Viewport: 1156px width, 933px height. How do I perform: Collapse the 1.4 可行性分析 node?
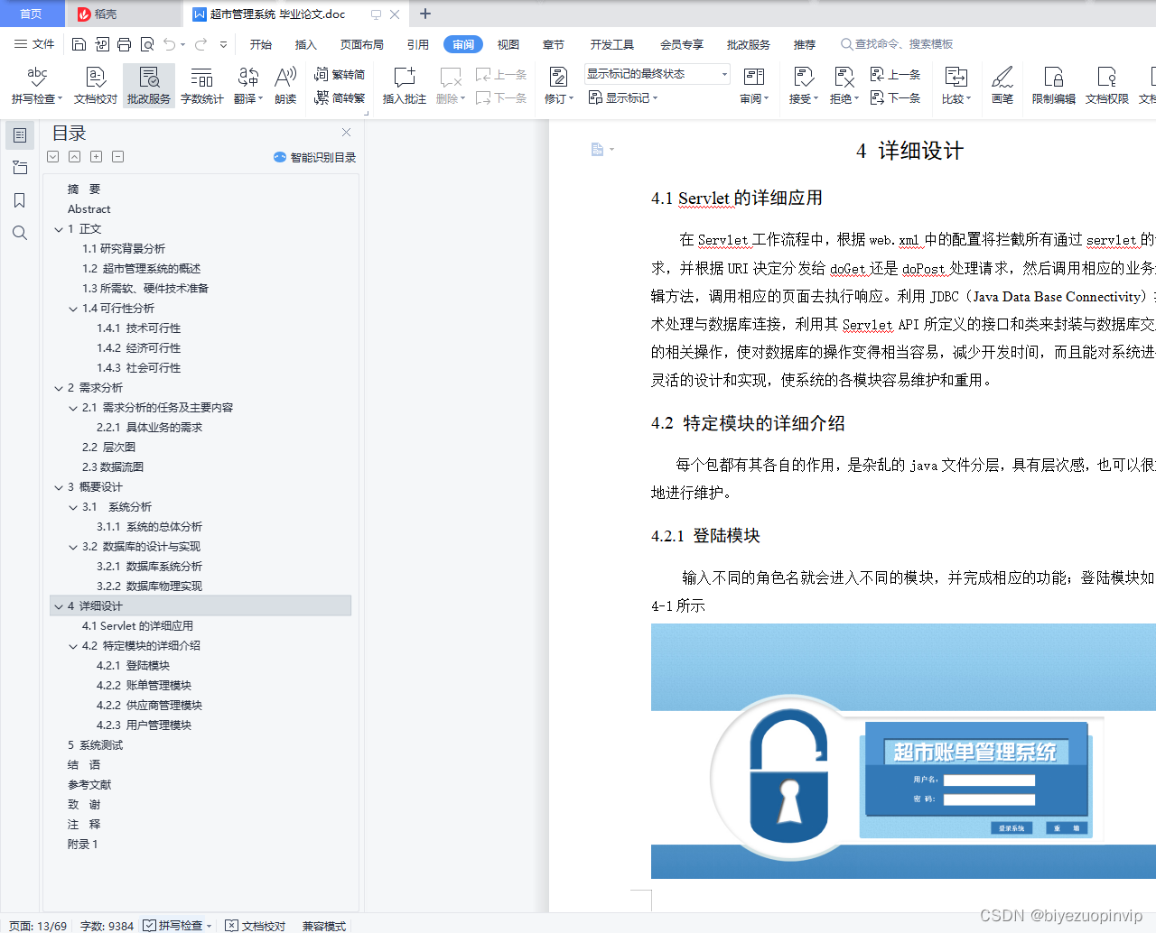coord(73,309)
